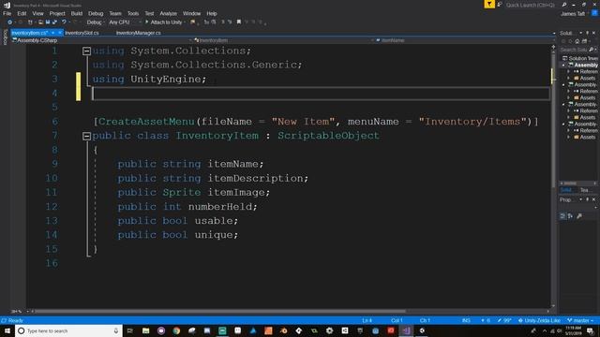Pin the InventoryItem.cs tab
The width and height of the screenshot is (600, 337).
click(53, 33)
